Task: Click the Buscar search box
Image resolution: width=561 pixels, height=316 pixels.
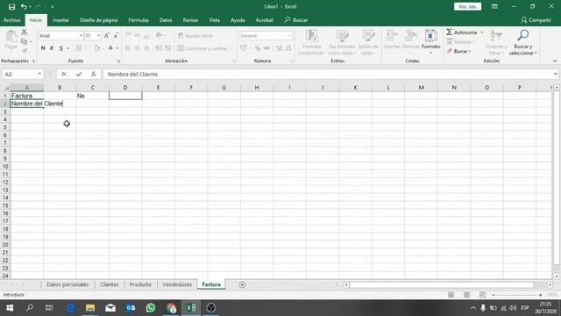Action: [296, 20]
